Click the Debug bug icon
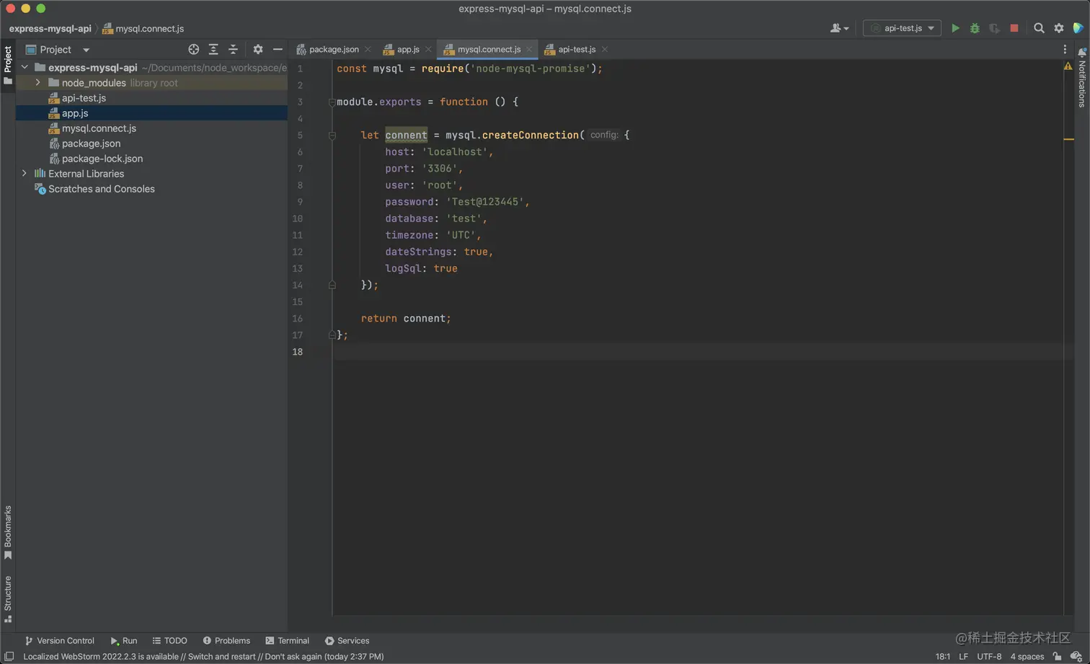 [975, 28]
